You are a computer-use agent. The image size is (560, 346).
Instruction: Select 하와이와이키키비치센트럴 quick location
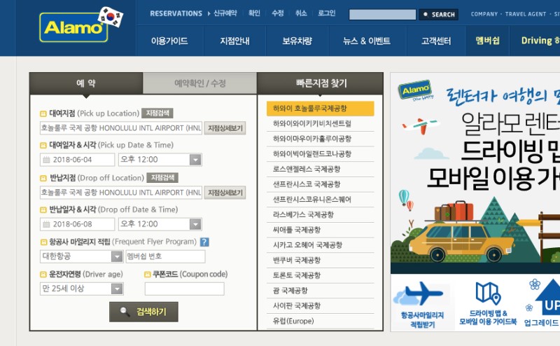(321, 124)
